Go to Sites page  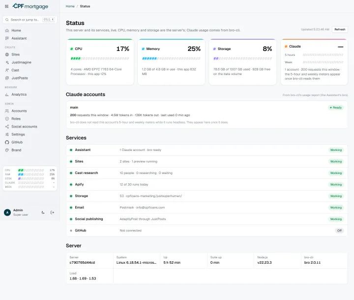[x=30, y=54]
